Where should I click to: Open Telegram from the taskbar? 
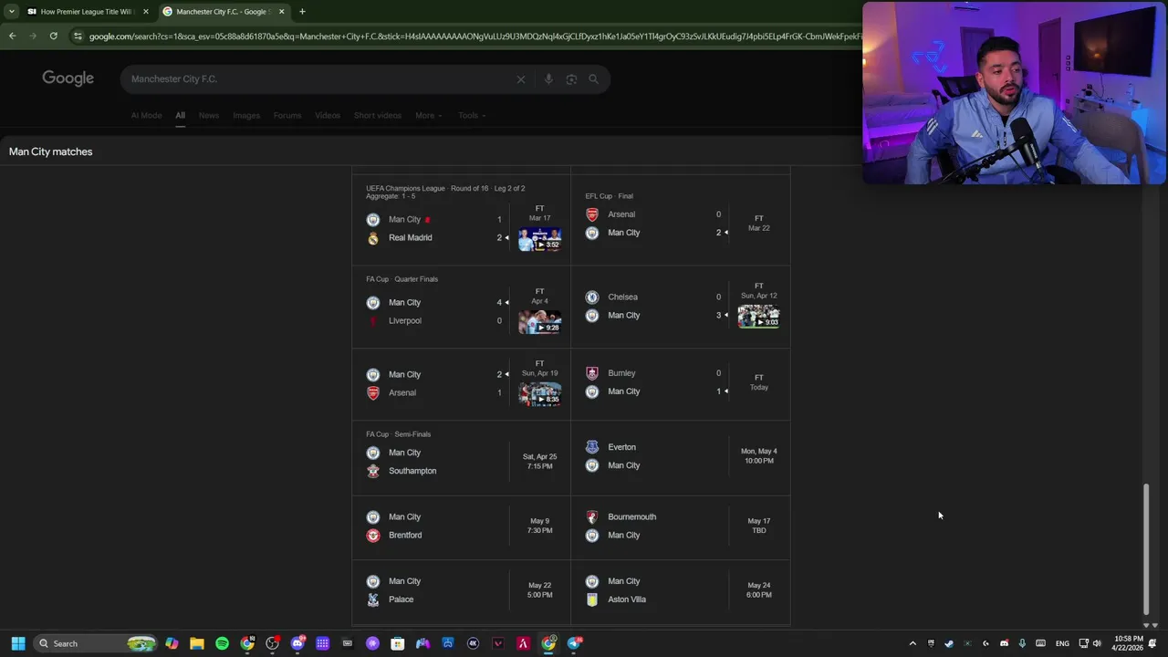point(574,643)
